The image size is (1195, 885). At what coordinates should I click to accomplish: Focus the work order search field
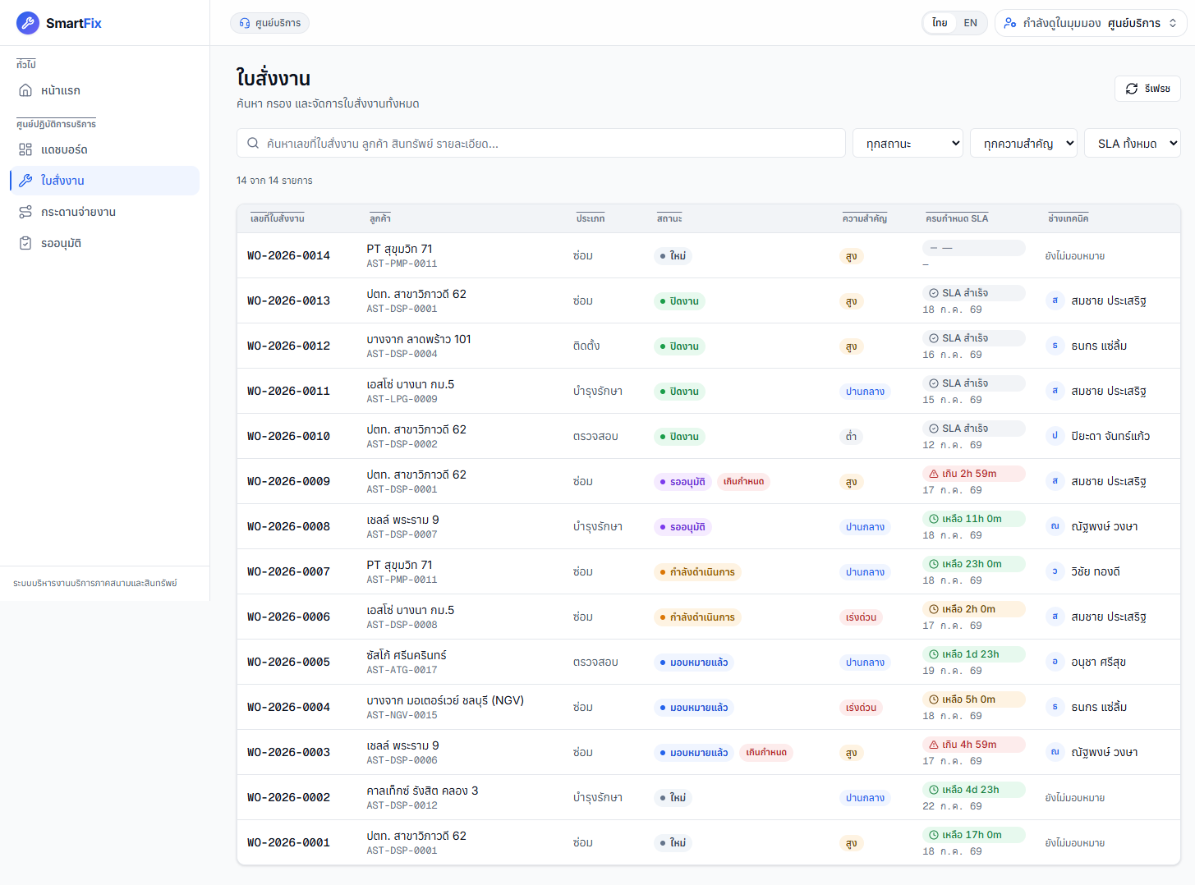tap(541, 143)
